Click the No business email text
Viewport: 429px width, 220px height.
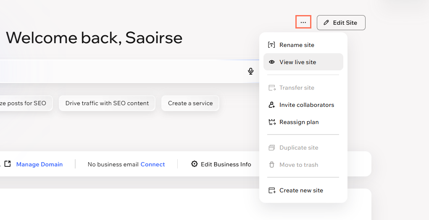[113, 164]
